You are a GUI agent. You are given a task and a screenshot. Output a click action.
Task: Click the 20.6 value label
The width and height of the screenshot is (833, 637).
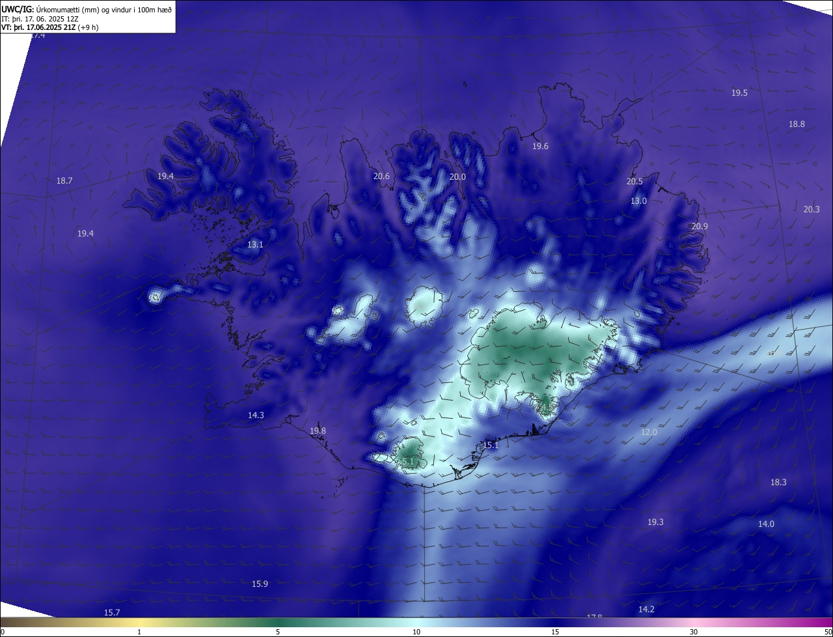point(381,177)
